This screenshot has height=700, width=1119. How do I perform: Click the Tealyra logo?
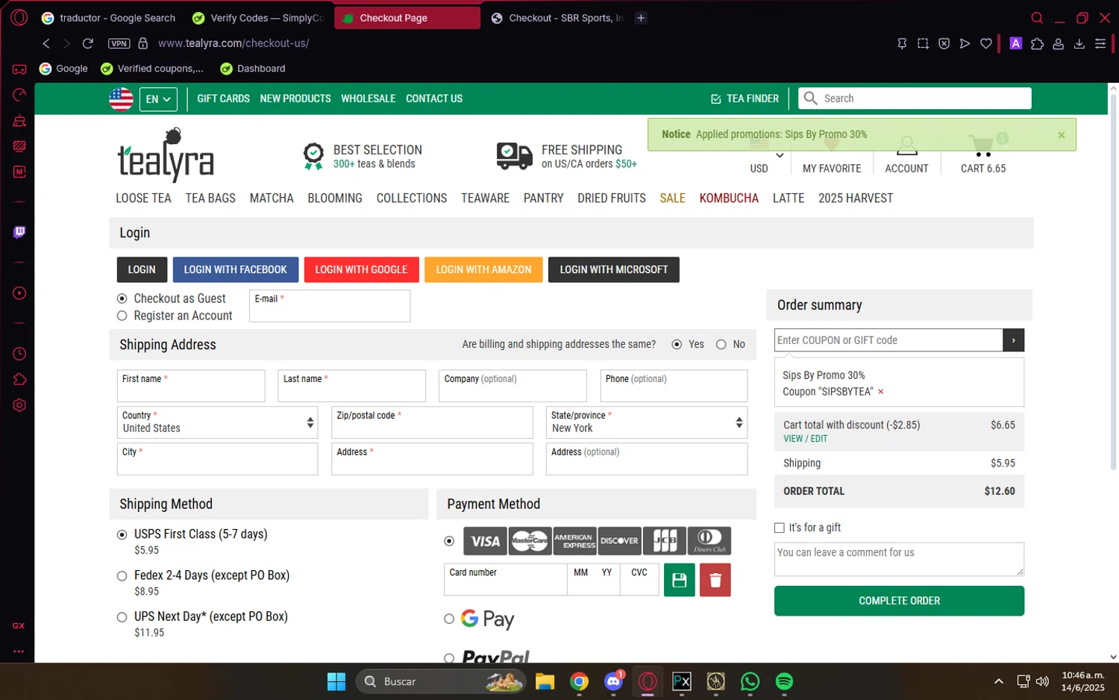[166, 155]
